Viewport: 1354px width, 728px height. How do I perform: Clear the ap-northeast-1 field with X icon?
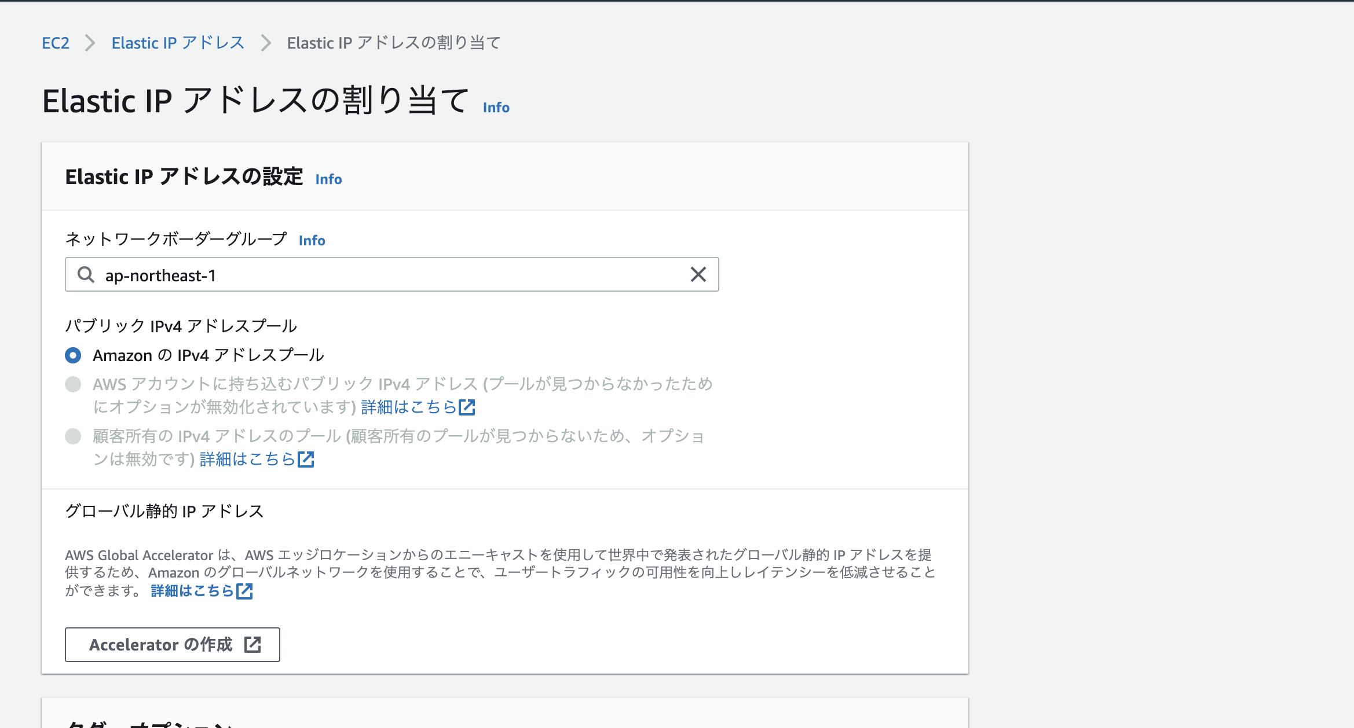pyautogui.click(x=698, y=274)
